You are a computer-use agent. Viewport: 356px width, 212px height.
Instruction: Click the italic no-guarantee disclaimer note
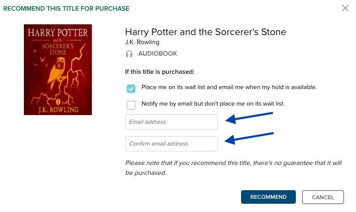click(233, 168)
